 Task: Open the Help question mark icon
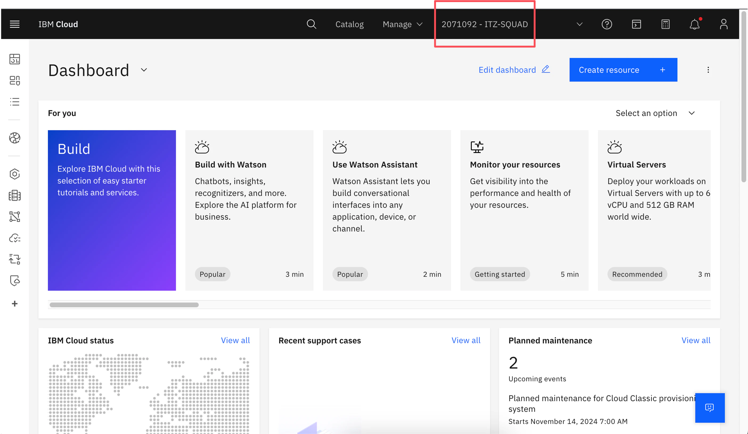click(607, 24)
